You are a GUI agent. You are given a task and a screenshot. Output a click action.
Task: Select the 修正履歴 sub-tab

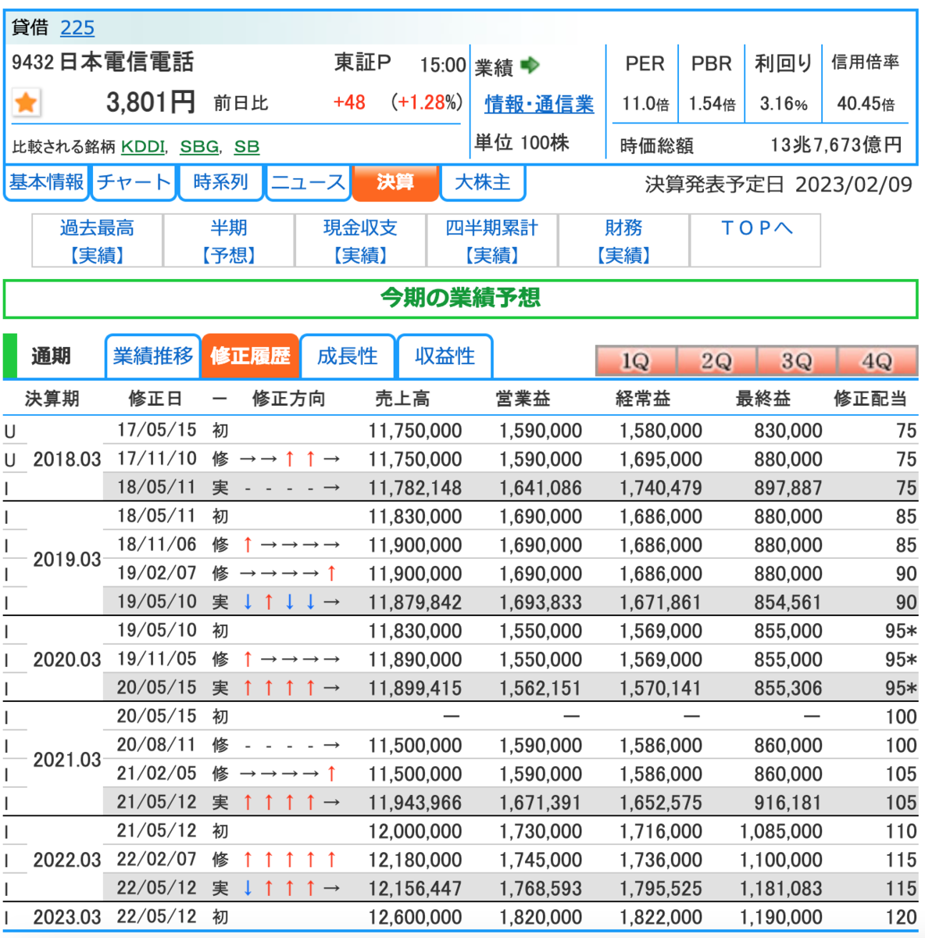tap(250, 356)
